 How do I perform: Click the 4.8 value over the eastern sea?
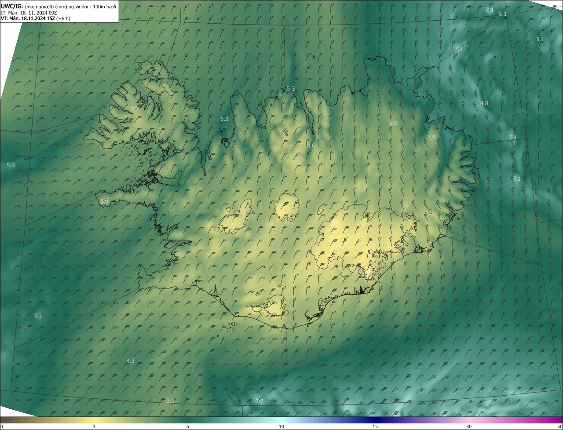[484, 103]
